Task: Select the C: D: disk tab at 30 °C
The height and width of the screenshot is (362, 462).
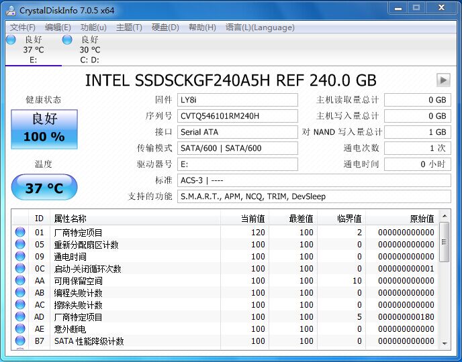Action: 89,50
